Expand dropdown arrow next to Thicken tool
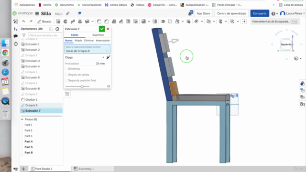This screenshot has height=172, width=306. pyautogui.click(x=92, y=21)
